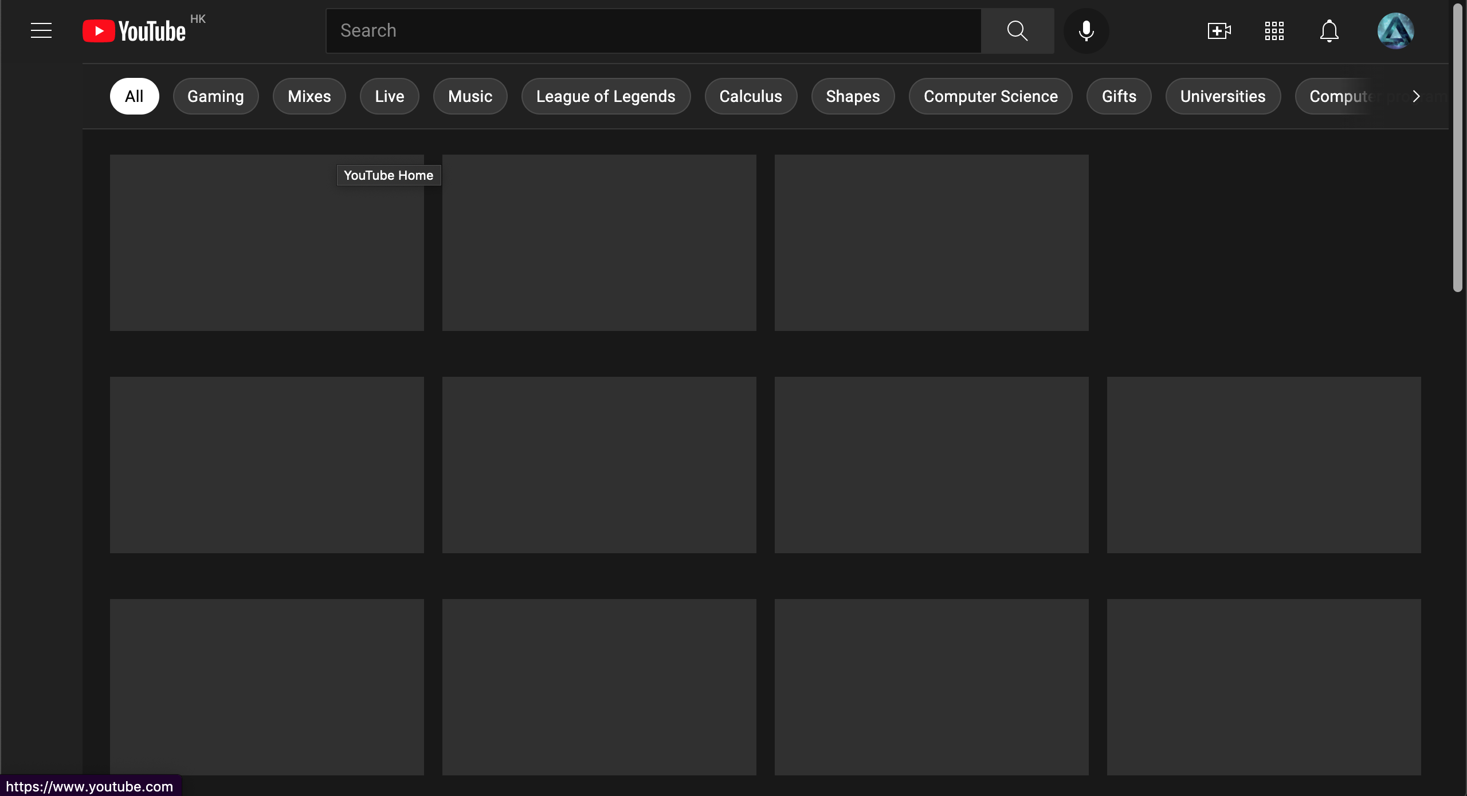The image size is (1467, 796).
Task: Open the notifications bell
Action: coord(1329,30)
